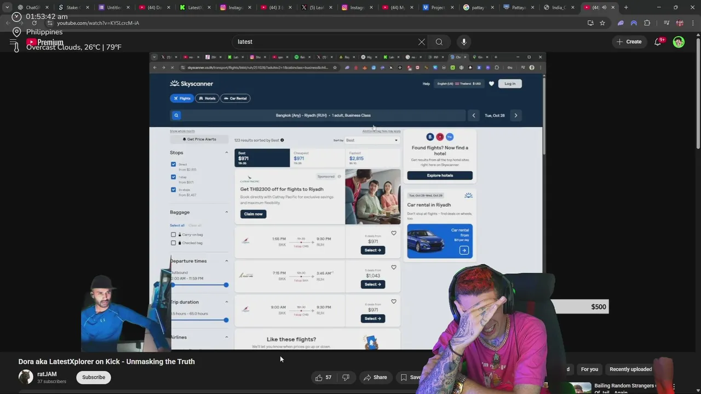Image resolution: width=701 pixels, height=394 pixels.
Task: Open the browser extensions puzzle icon
Action: [x=647, y=23]
